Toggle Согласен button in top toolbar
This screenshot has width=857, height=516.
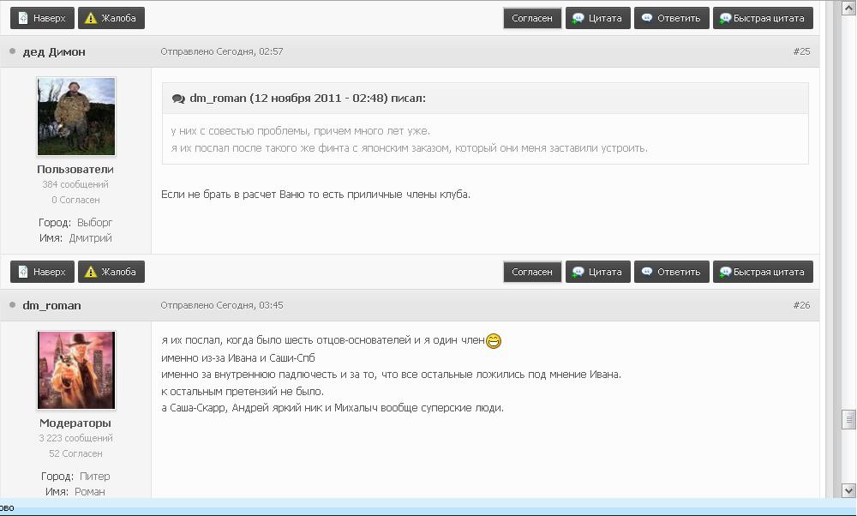tap(532, 18)
